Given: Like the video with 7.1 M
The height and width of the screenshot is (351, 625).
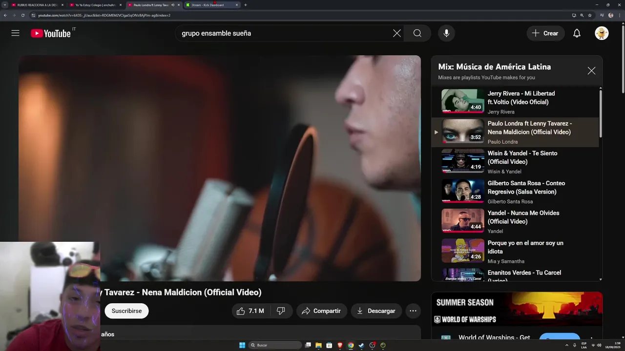Looking at the screenshot, I should 250,311.
